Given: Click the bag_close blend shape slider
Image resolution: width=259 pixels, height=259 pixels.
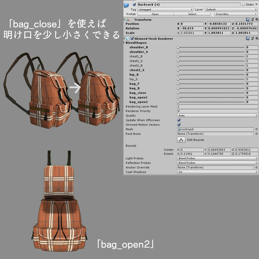Looking at the screenshot, I should point(211,93).
